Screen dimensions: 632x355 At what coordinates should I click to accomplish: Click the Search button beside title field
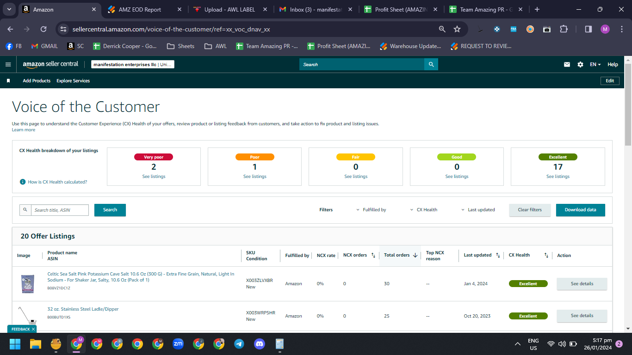point(110,210)
